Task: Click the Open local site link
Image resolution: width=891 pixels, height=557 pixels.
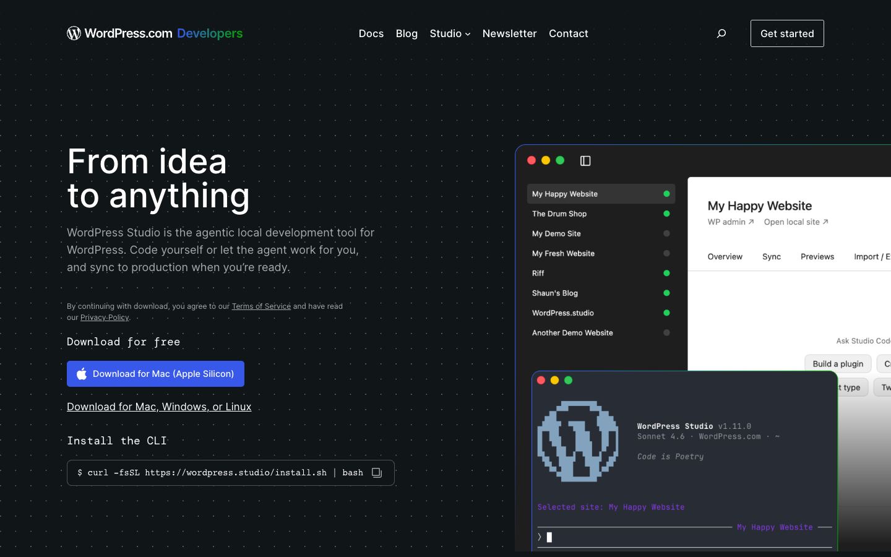Action: coord(796,222)
